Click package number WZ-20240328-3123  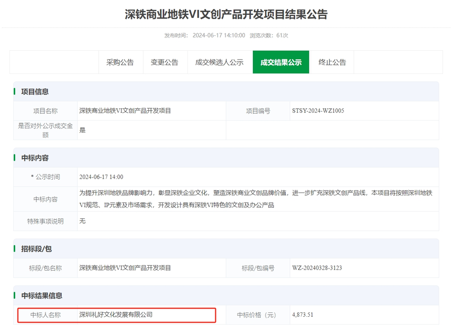coord(317,268)
